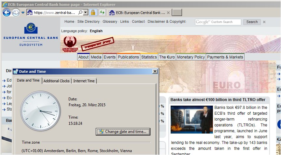Click Change date and time button
Screen dimensions: 281x155
tap(123, 132)
